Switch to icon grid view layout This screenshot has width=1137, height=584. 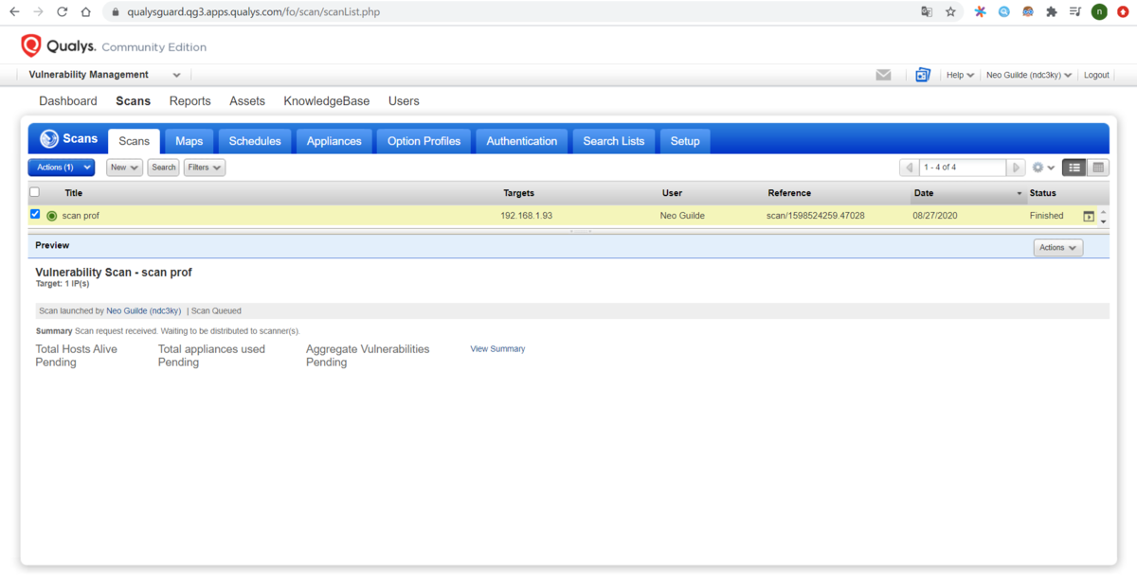1098,168
